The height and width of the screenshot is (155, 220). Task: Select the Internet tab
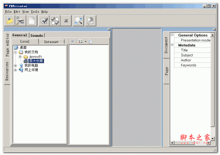pyautogui.click(x=51, y=42)
